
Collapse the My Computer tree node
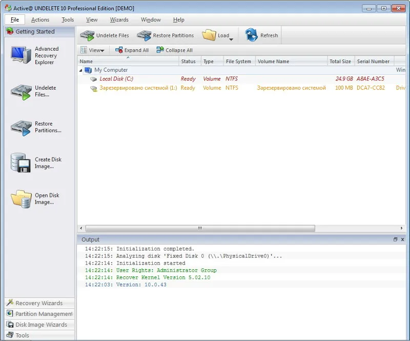(x=81, y=70)
